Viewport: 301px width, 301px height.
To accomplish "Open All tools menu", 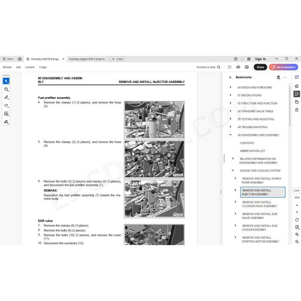I will [7, 67].
